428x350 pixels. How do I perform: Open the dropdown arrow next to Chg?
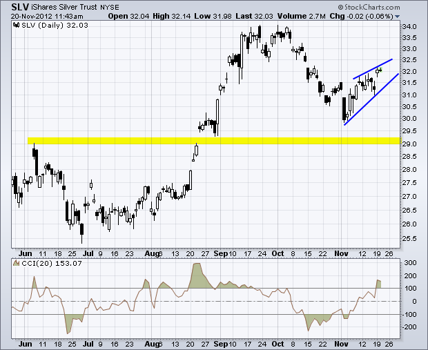tap(397, 17)
